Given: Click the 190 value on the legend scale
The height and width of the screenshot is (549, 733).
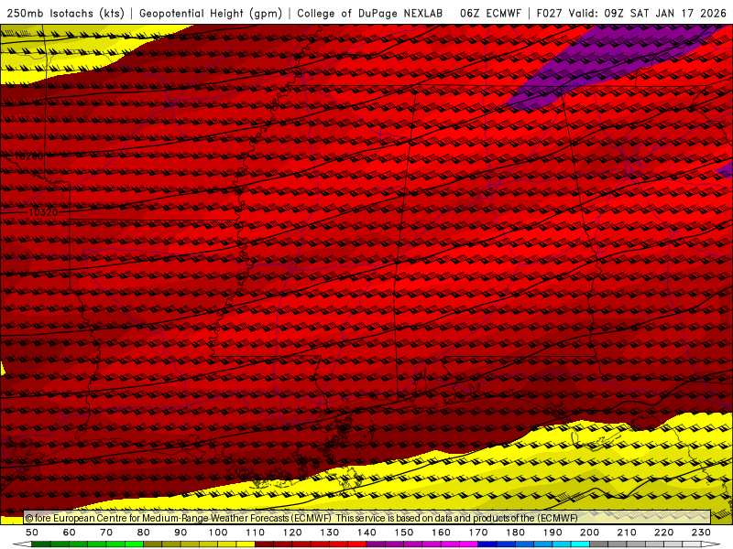Looking at the screenshot, I should tap(552, 533).
